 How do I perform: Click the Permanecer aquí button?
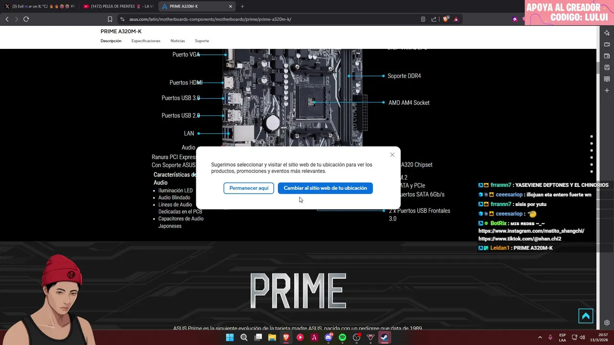(248, 188)
